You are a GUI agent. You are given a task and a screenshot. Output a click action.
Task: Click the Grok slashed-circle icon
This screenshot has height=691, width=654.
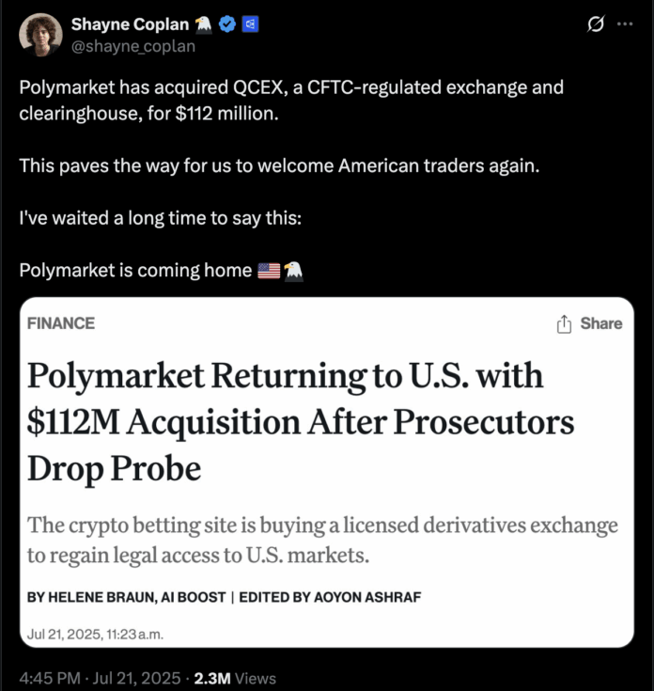click(x=594, y=25)
